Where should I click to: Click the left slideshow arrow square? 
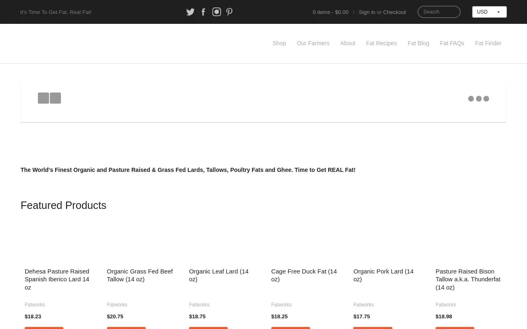click(x=43, y=98)
